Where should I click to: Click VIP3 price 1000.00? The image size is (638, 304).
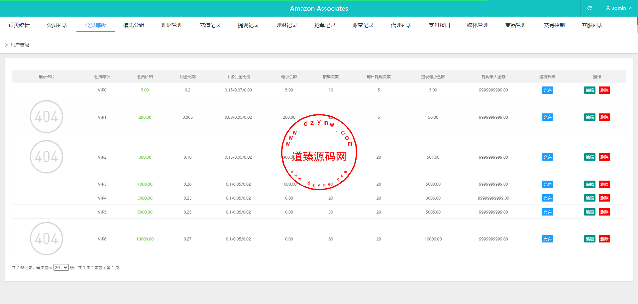tap(145, 184)
